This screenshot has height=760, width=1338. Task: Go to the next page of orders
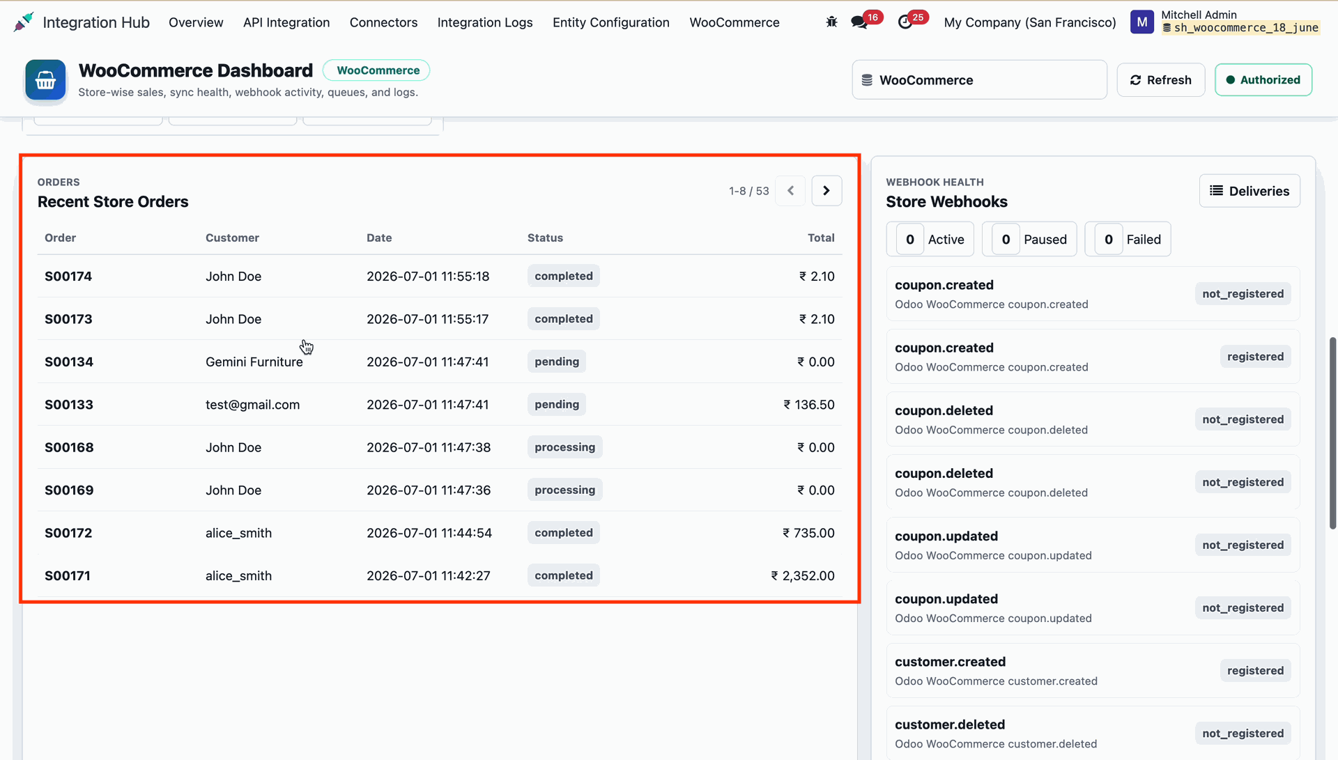(x=826, y=191)
